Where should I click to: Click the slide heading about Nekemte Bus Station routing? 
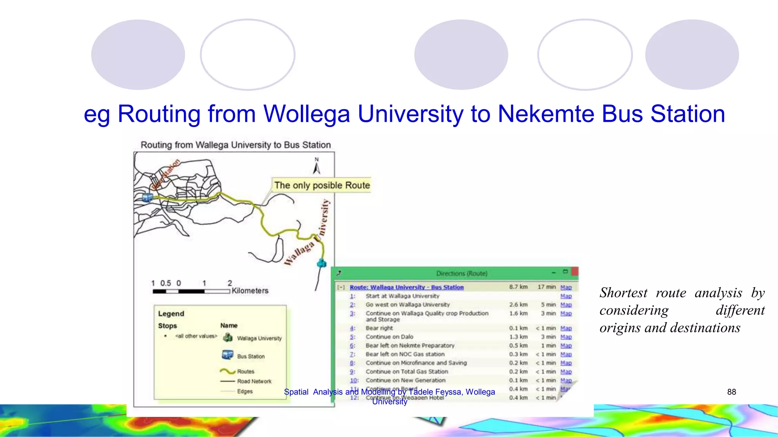tap(404, 114)
